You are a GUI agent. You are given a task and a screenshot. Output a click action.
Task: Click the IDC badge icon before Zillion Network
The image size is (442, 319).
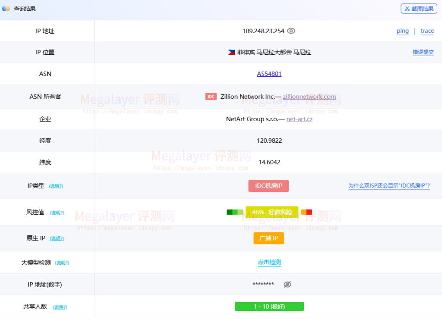point(211,97)
